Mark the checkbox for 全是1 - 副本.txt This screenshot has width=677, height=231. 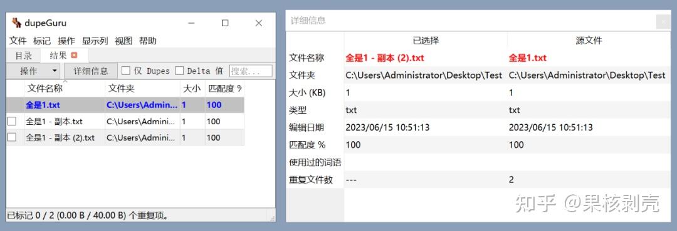[x=12, y=121]
